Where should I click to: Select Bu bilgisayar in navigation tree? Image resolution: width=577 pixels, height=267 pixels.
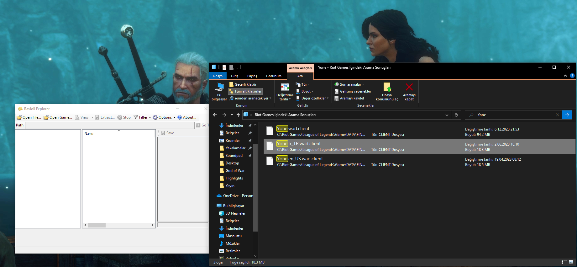pyautogui.click(x=233, y=206)
